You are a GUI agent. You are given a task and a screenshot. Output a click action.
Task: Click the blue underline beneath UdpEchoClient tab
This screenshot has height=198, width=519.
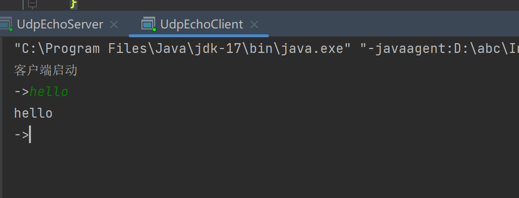199,35
